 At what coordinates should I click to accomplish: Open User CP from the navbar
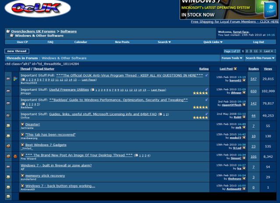pos(22,42)
